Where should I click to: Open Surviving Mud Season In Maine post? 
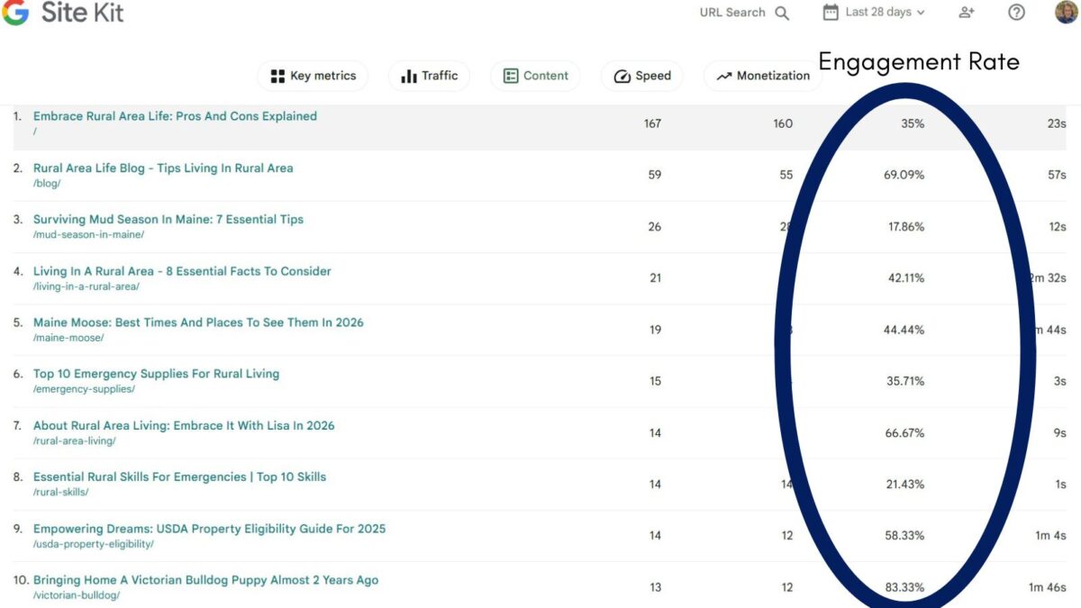(168, 219)
